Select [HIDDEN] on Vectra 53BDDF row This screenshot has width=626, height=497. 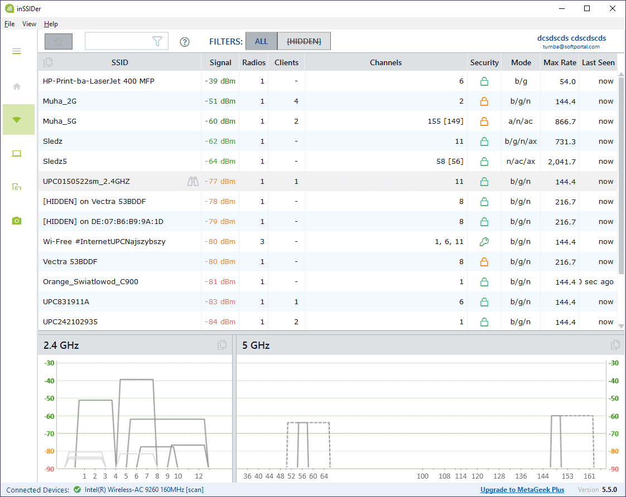tap(328, 202)
